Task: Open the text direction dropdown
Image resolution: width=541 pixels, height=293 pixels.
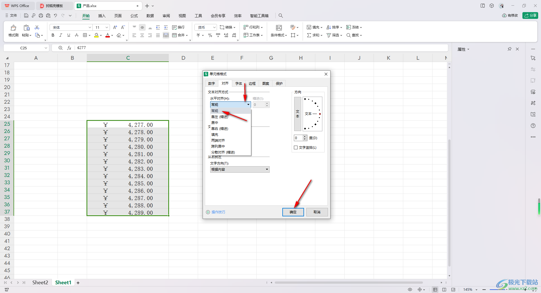Action: (240, 169)
